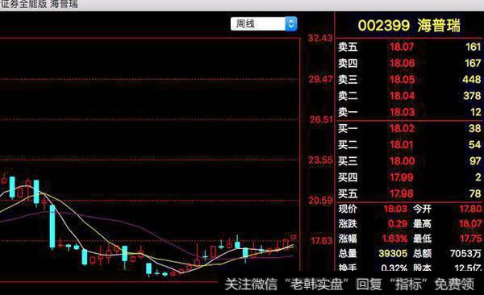
Task: Select 卖三 volume 448
Action: (472, 80)
